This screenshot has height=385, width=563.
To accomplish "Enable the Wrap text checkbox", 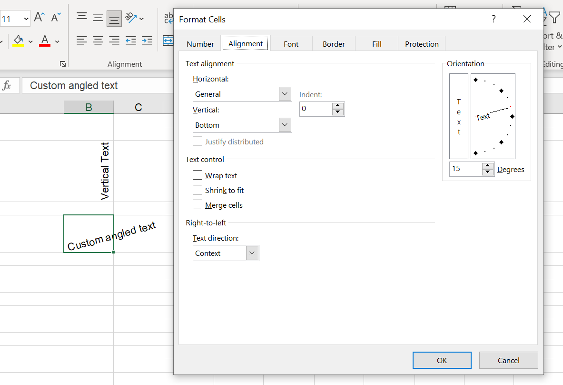I will pos(198,175).
